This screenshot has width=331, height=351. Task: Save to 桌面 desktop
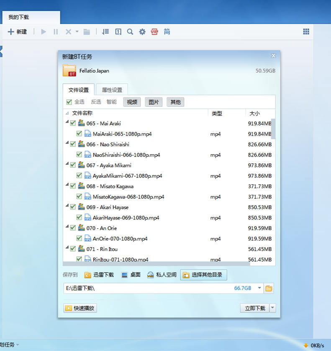click(131, 275)
